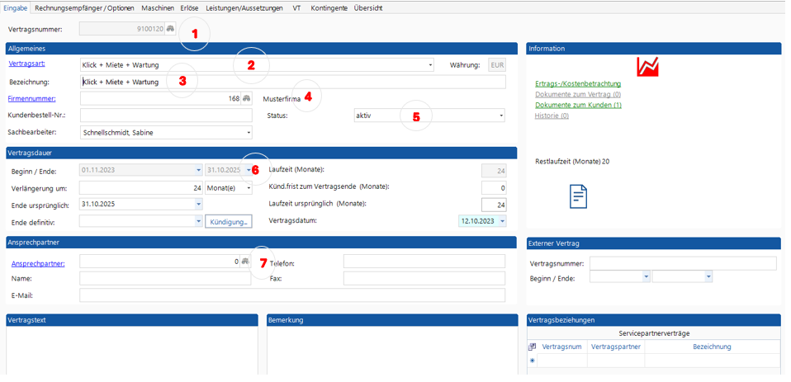Viewport: 791px width, 382px height.
Task: Expand the Vertragsart dropdown
Action: click(430, 65)
